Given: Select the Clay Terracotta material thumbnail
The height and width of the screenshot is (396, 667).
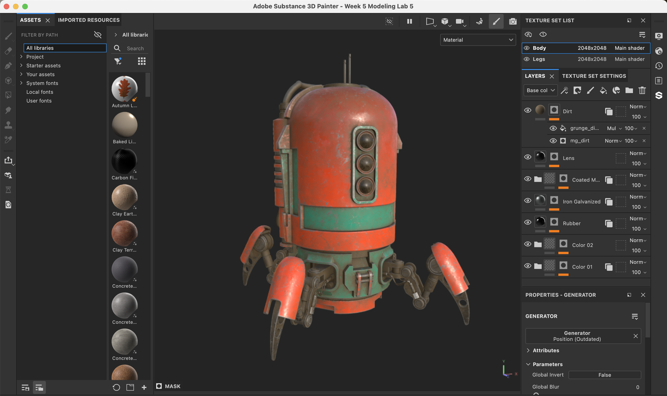Looking at the screenshot, I should (x=125, y=234).
